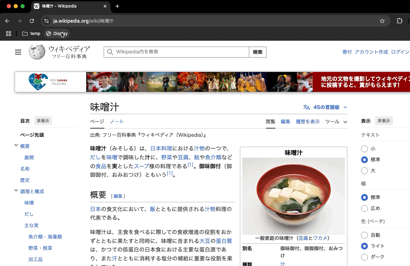
Task: Select the 標準 text size radio control
Action: pyautogui.click(x=364, y=159)
